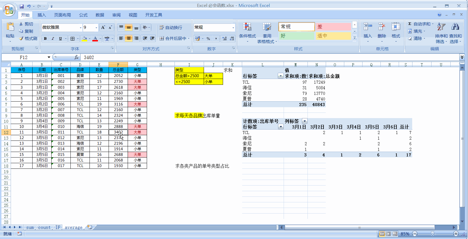Viewport: 468px width, 239px height.
Task: Click the Insert Function fx icon
Action: click(76, 57)
